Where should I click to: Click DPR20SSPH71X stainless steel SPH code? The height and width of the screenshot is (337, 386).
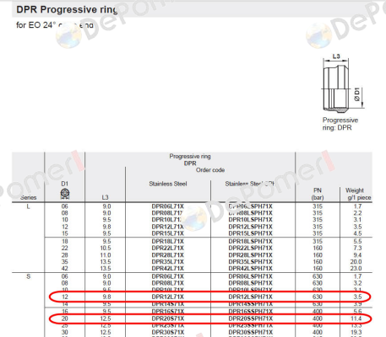pyautogui.click(x=250, y=318)
